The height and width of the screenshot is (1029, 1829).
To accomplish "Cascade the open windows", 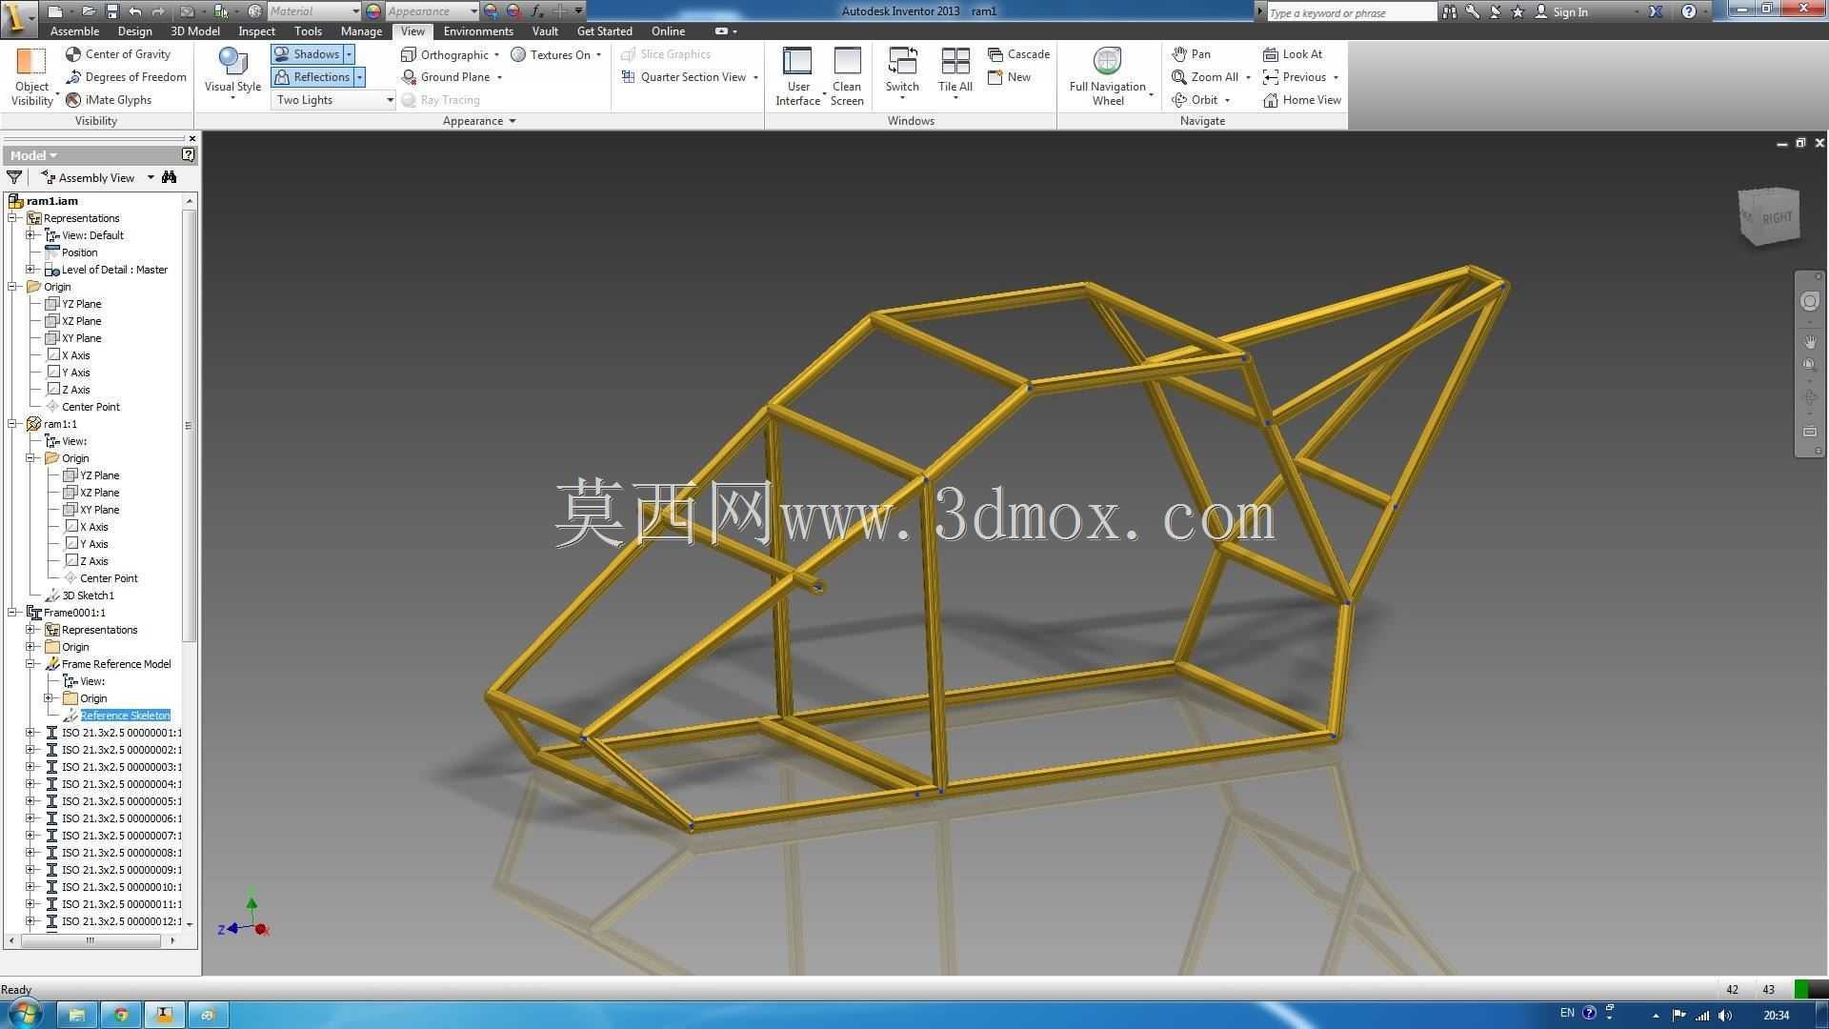I will (x=1018, y=54).
